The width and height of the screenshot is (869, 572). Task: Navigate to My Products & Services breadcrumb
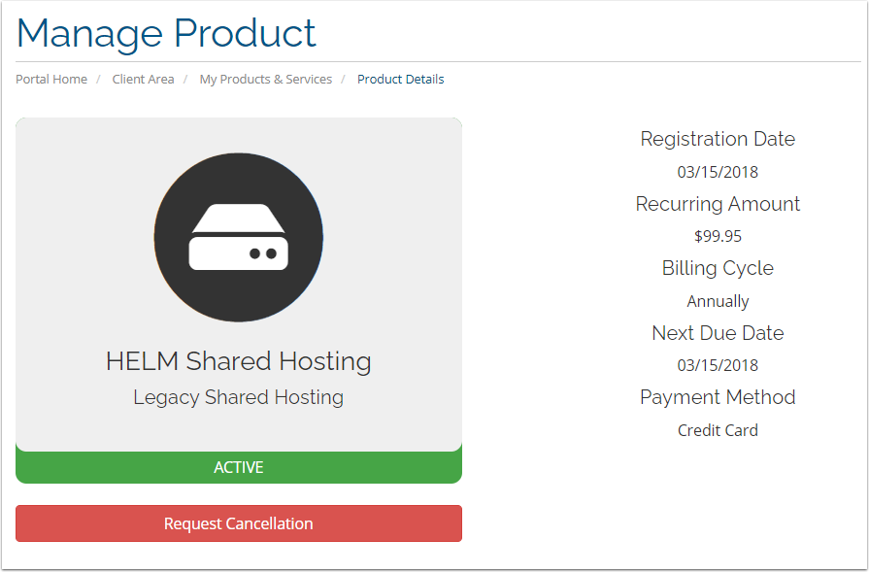coord(265,80)
